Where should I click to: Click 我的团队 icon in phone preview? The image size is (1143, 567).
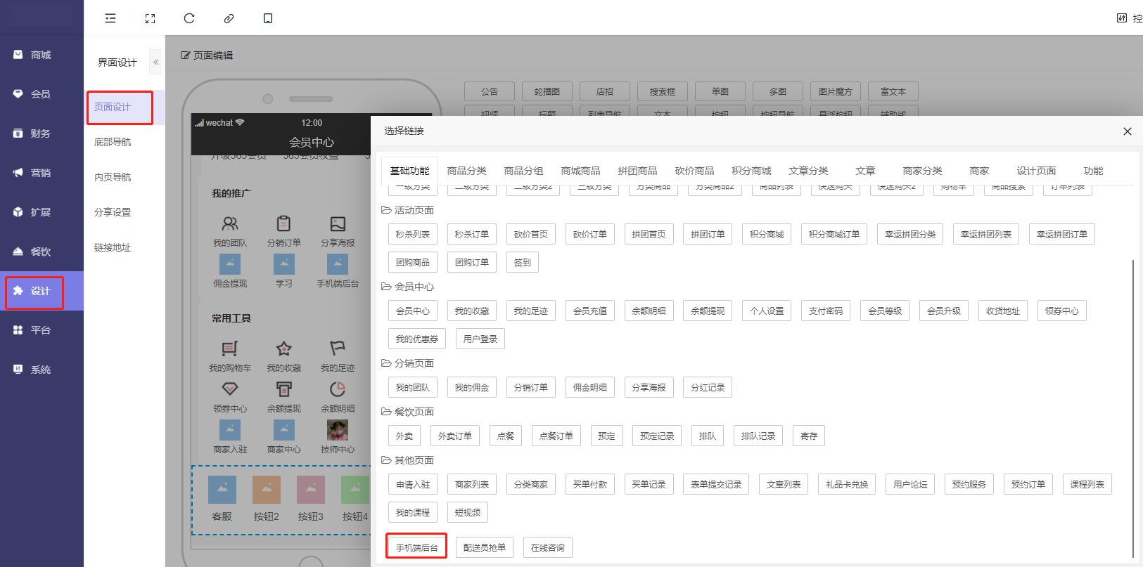230,224
